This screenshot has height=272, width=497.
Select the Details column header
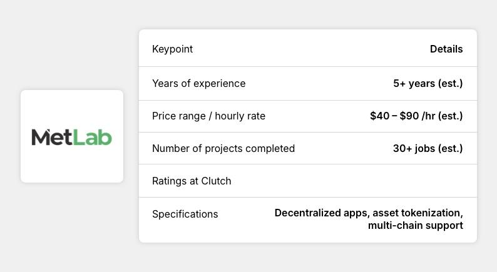446,49
